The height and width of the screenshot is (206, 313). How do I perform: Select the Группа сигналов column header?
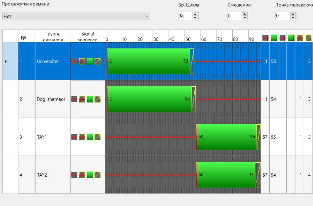pos(53,36)
